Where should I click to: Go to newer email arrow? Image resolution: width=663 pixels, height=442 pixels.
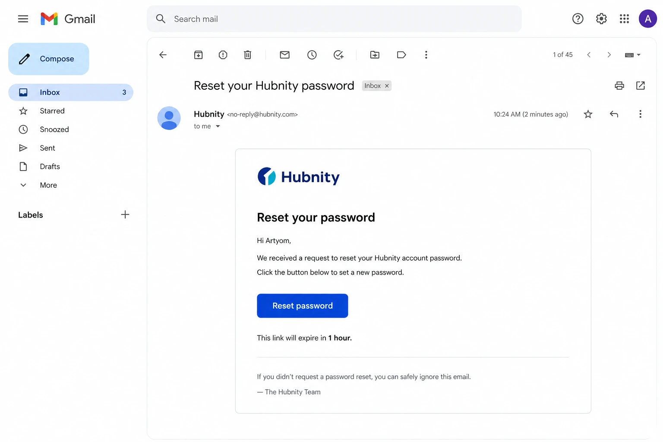(589, 55)
